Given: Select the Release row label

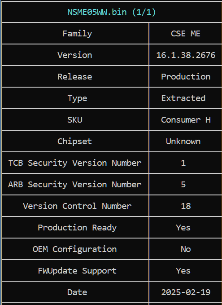Looking at the screenshot, I should (74, 77).
